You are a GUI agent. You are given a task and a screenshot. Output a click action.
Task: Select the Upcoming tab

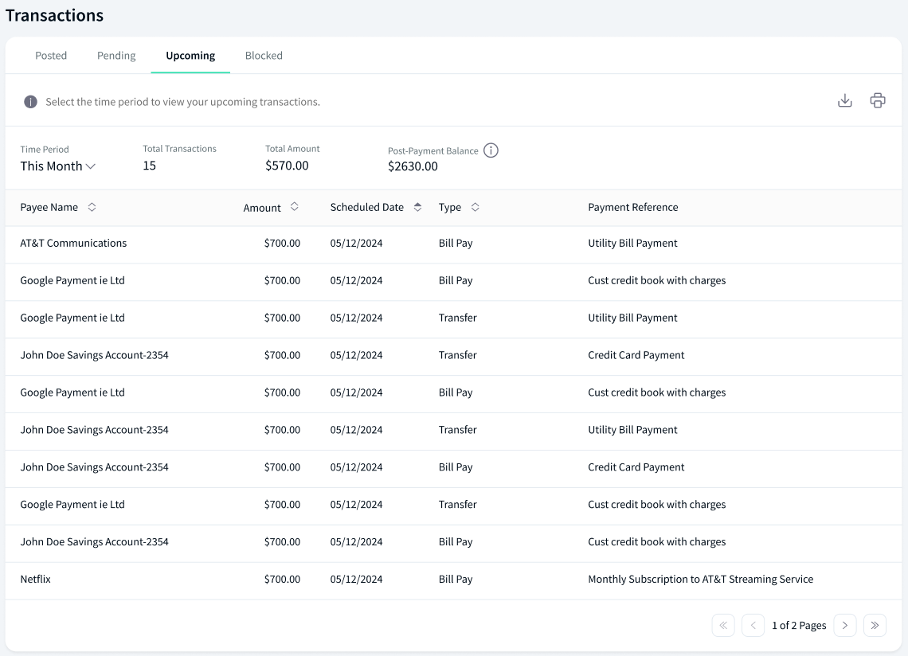(x=190, y=56)
